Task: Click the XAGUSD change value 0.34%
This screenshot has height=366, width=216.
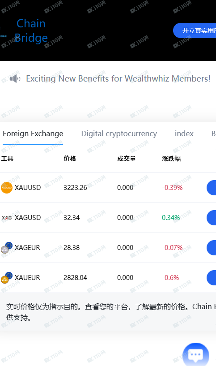Action: pos(171,218)
